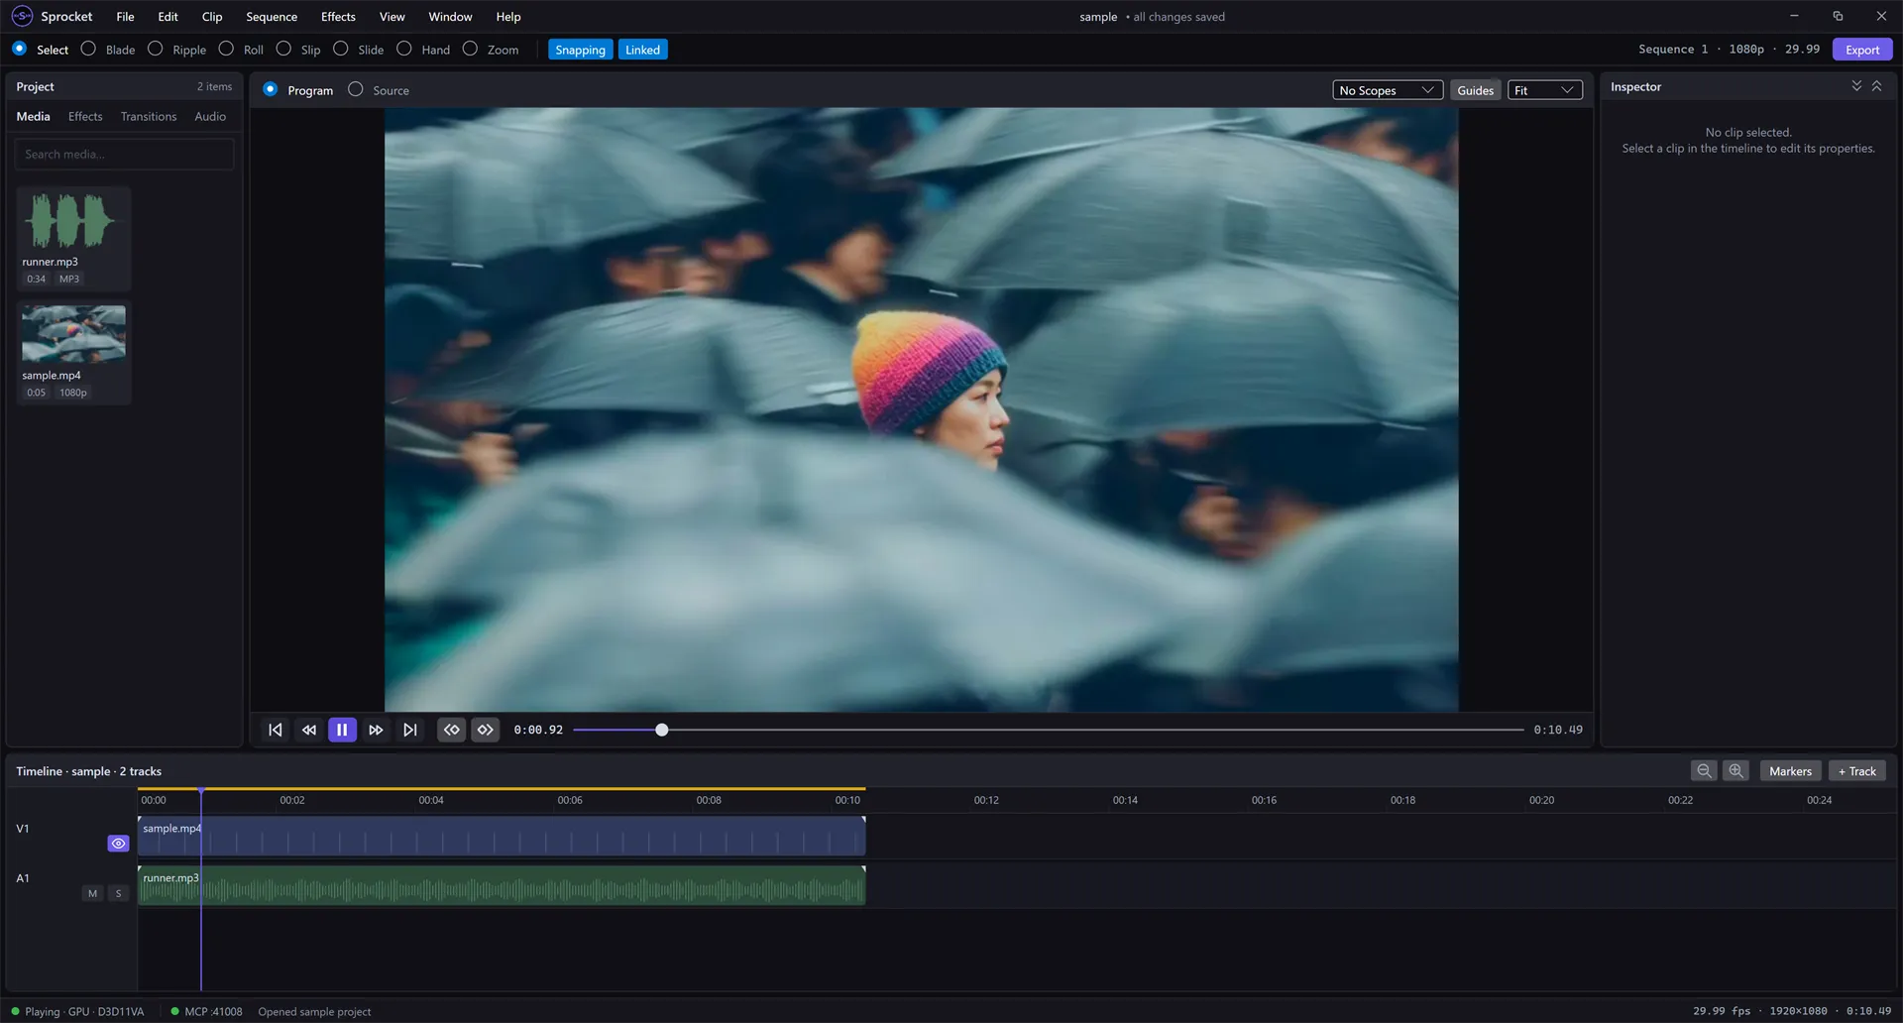This screenshot has width=1903, height=1023.
Task: Jump to the end of the sequence
Action: click(409, 730)
